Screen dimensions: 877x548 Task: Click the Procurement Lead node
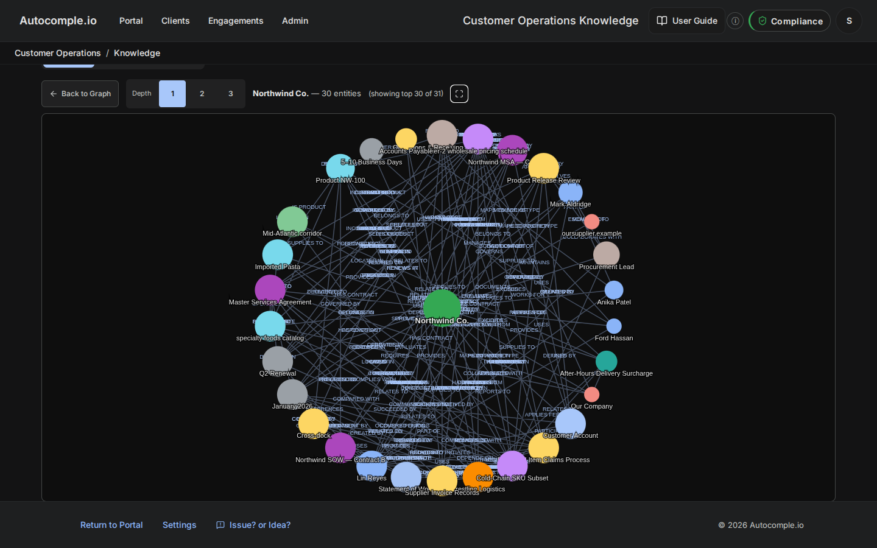coord(606,255)
